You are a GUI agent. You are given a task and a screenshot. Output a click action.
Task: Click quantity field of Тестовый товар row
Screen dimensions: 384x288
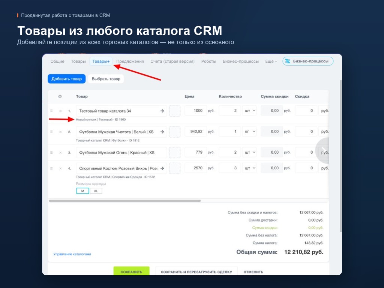(x=230, y=111)
